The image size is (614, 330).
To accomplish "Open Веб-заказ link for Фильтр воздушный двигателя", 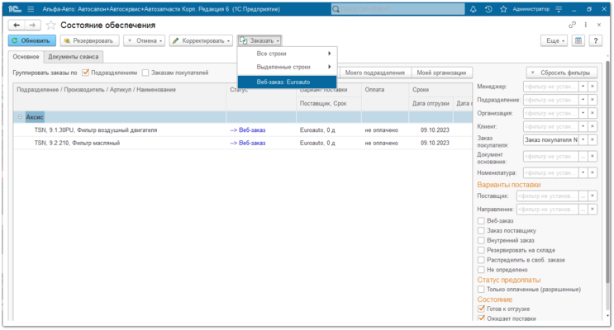I will [248, 130].
